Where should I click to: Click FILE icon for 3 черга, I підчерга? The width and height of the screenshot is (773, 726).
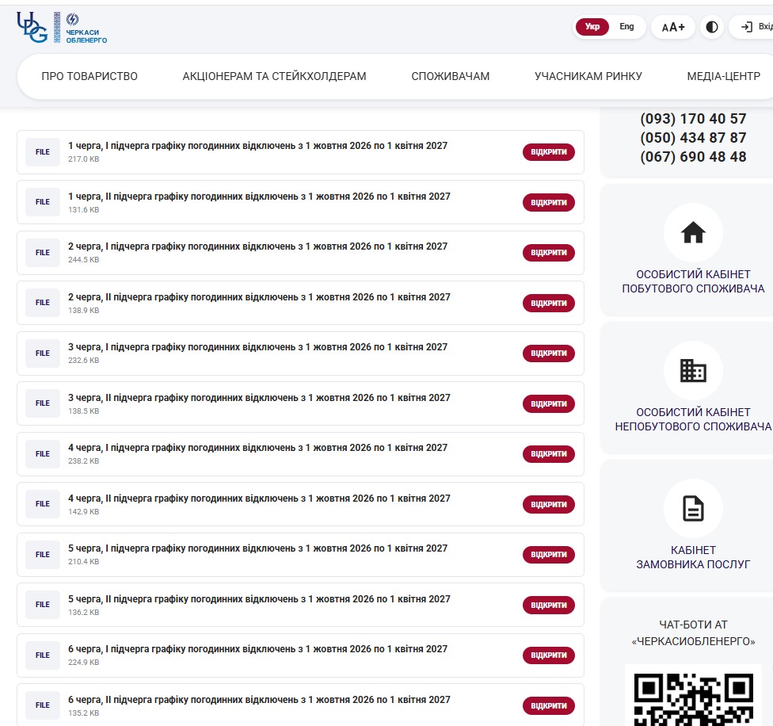point(43,353)
